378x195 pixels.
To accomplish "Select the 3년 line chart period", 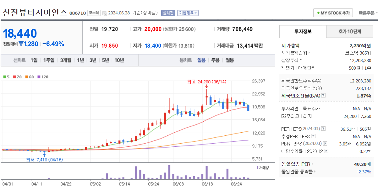I will click(x=93, y=60).
